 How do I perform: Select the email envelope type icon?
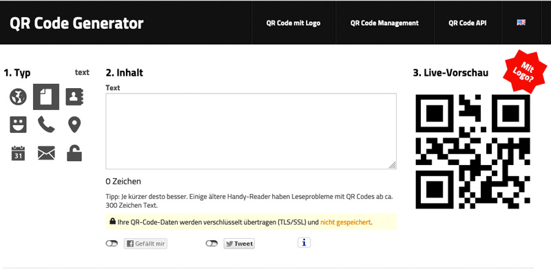[x=46, y=153]
